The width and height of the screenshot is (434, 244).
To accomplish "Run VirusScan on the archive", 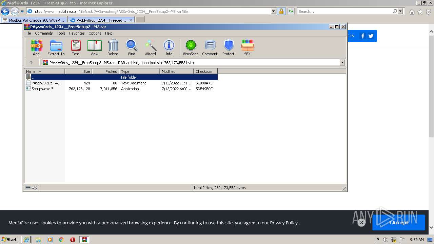I will point(191,48).
